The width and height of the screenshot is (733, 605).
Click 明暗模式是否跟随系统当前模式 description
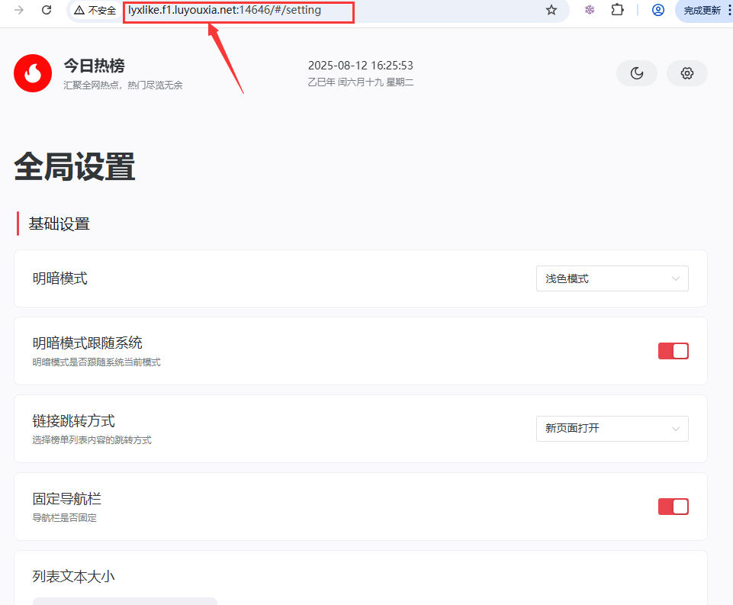96,362
